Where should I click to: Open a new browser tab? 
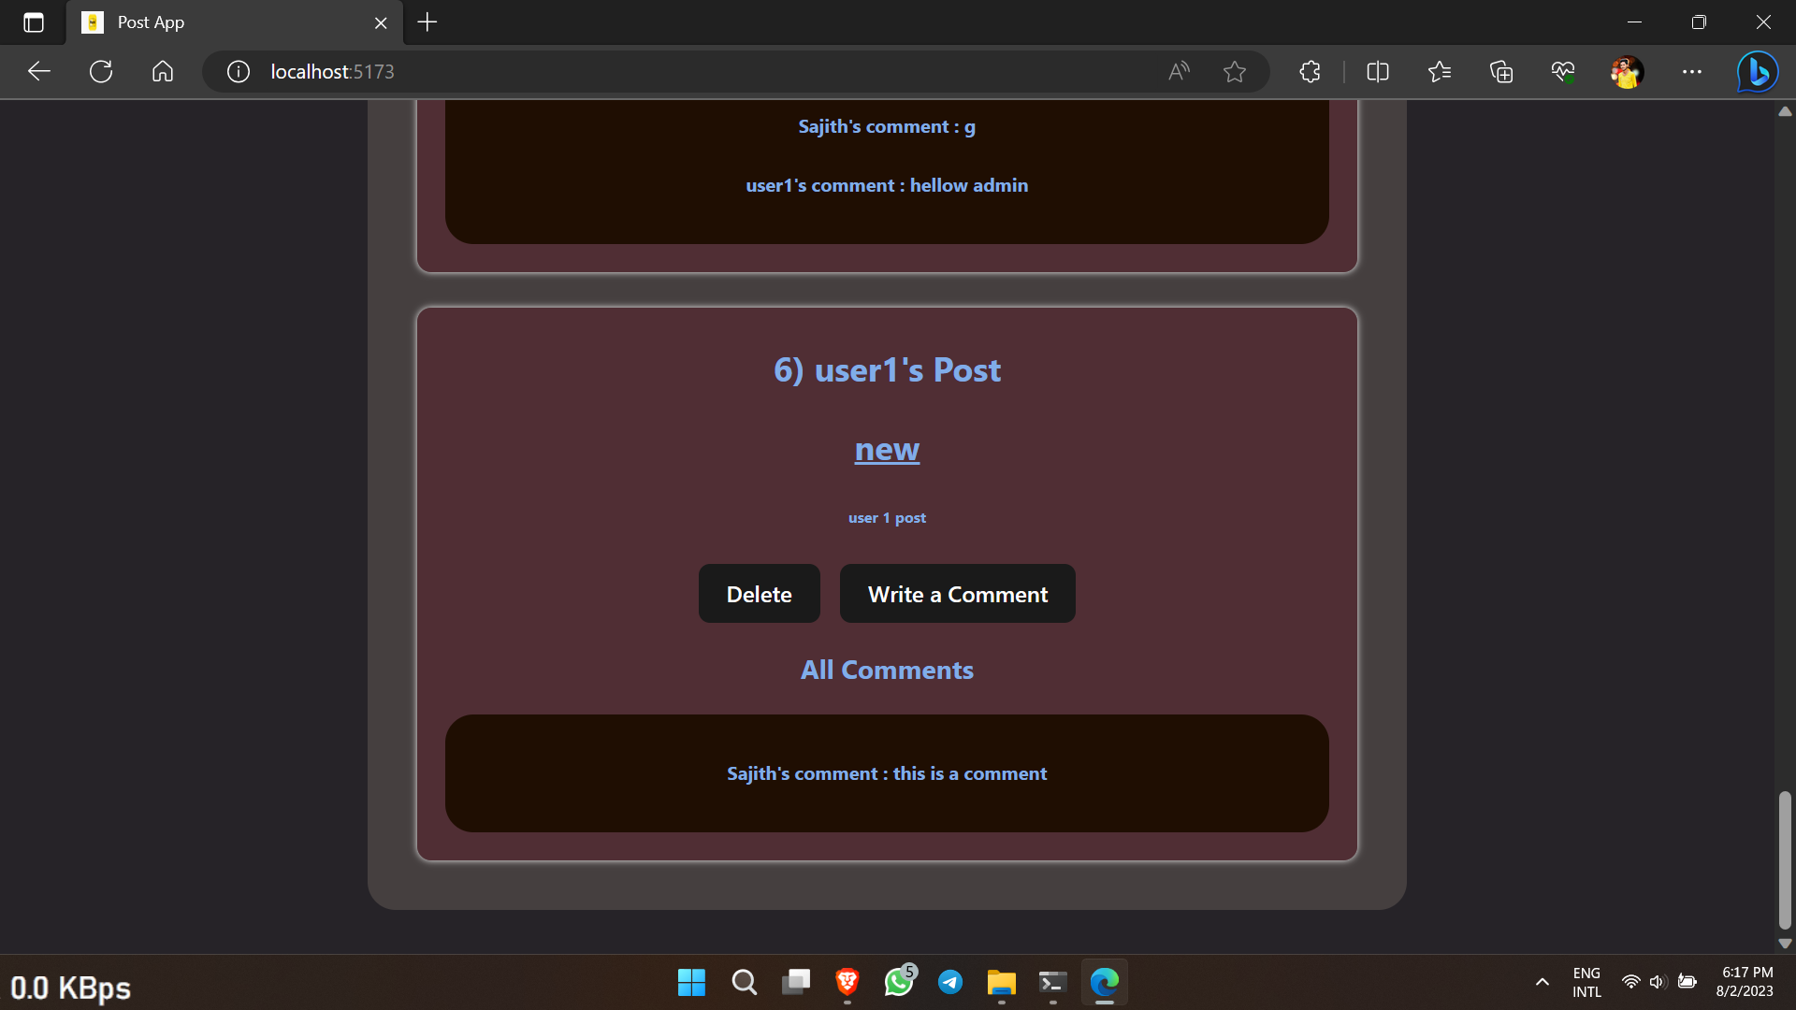point(427,22)
